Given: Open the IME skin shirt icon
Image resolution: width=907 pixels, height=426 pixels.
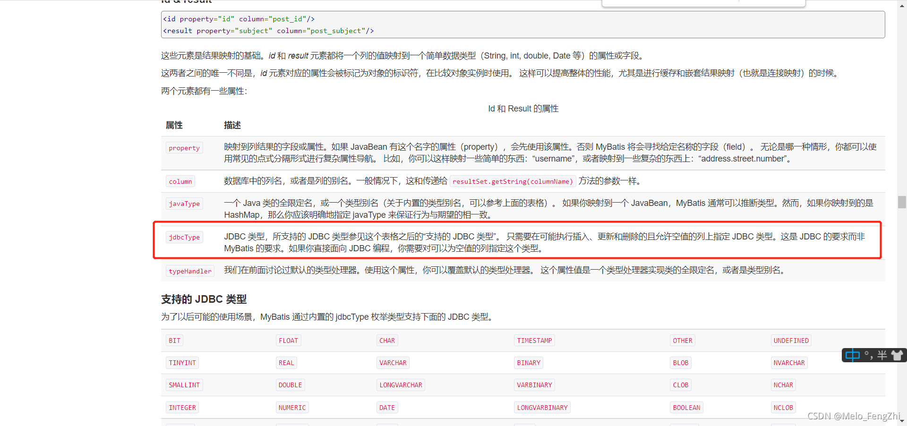Looking at the screenshot, I should (897, 355).
